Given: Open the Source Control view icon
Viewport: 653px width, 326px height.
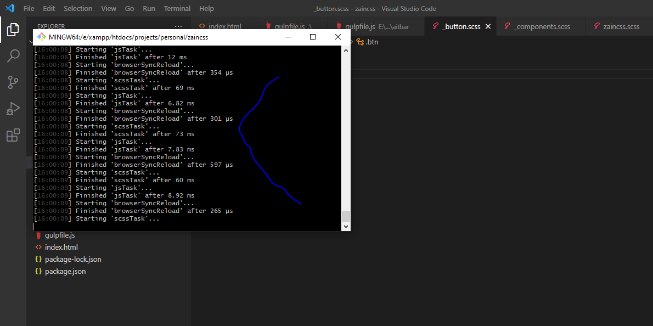Looking at the screenshot, I should point(14,82).
